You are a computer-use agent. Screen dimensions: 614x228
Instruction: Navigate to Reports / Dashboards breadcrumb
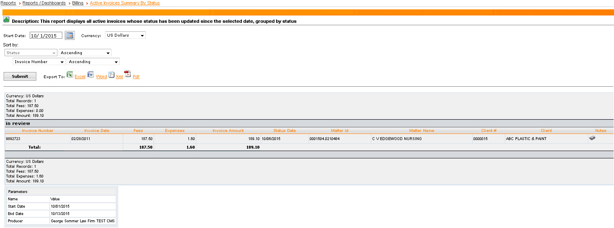pyautogui.click(x=44, y=3)
